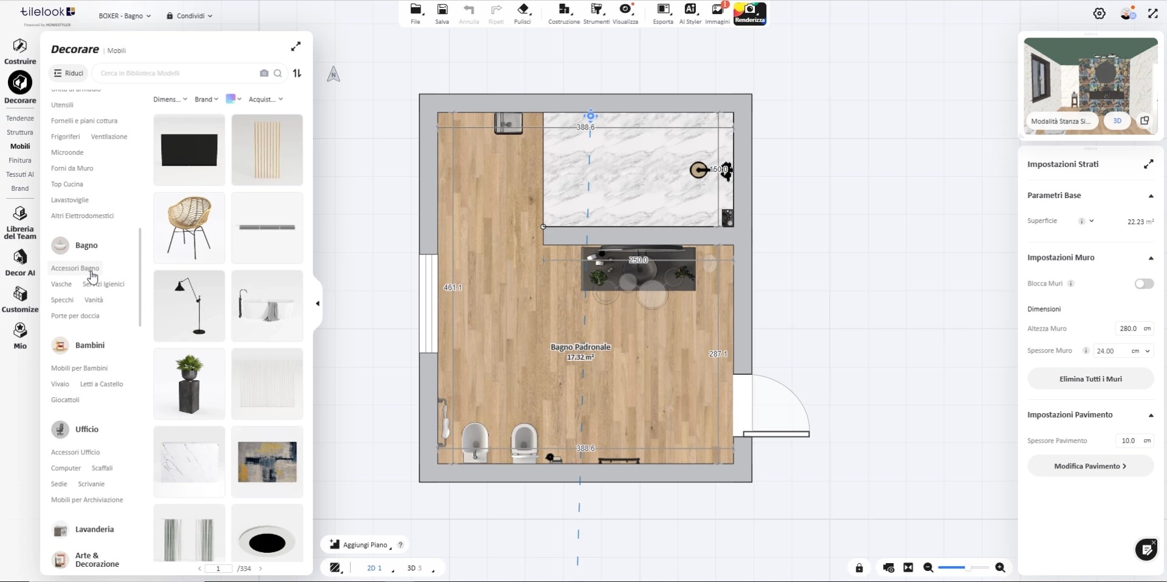
Task: Select the Finitura tab in sidebar
Action: point(20,160)
